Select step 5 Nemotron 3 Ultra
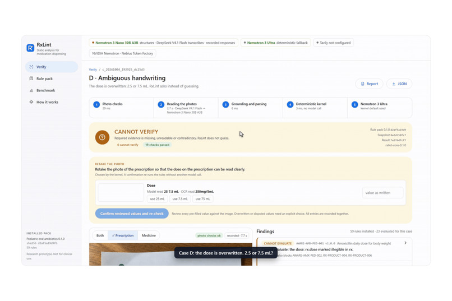 (x=380, y=108)
